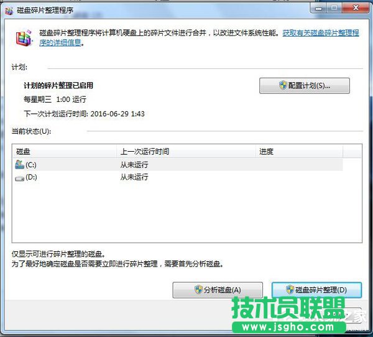Select the C: drive icon
373x337 pixels.
pos(19,164)
